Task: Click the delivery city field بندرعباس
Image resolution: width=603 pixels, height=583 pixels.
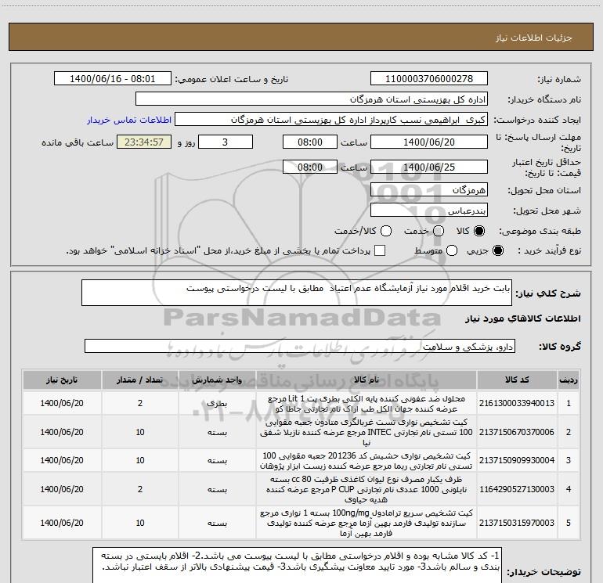Action: [429, 210]
